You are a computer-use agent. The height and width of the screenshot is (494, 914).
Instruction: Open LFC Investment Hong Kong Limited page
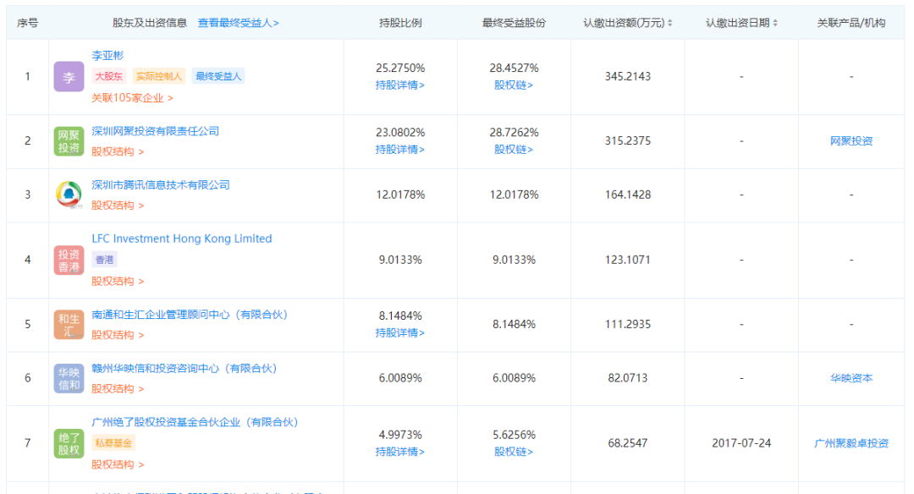(182, 239)
